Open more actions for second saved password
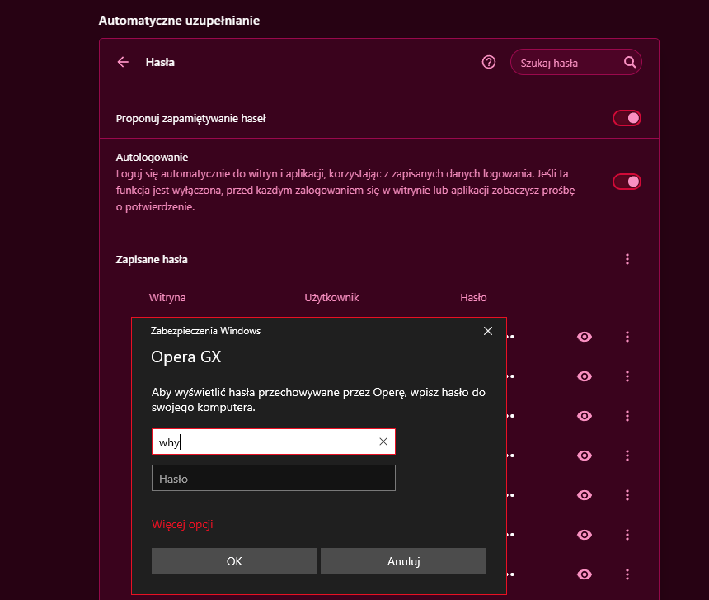This screenshot has height=600, width=709. pyautogui.click(x=627, y=376)
